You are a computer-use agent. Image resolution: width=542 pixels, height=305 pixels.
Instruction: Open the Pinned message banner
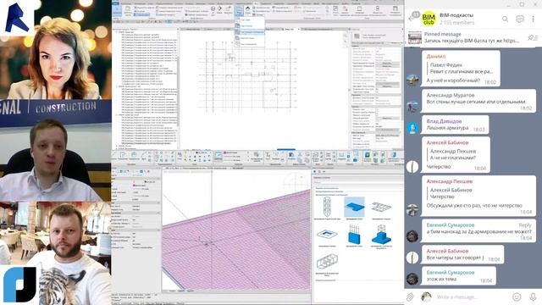(x=471, y=37)
